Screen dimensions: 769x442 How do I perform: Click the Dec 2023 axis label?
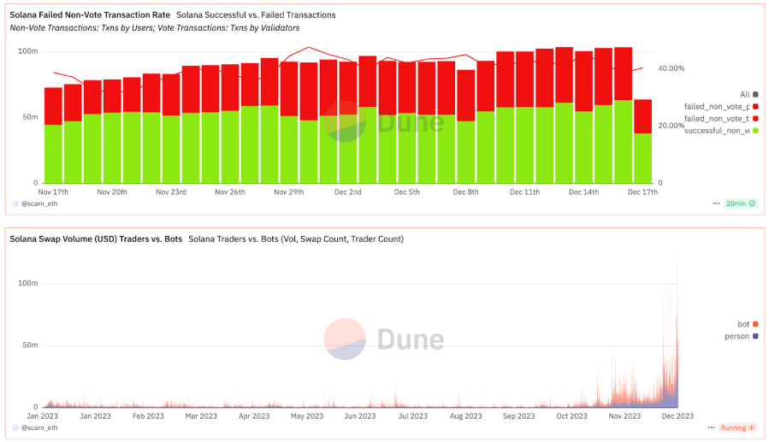pyautogui.click(x=677, y=416)
